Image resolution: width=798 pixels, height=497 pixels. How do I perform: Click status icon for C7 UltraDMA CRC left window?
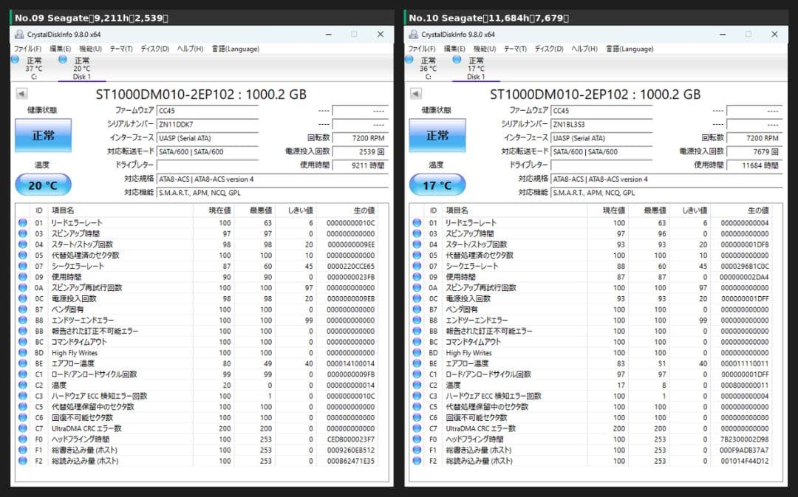point(23,428)
